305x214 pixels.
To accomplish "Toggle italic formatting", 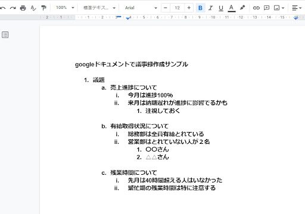I will 210,8.
